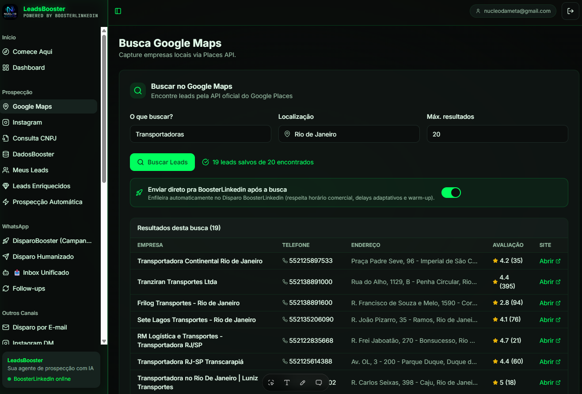Click company name Transportadora Continental Rio de Janeiro
582x394 pixels.
coord(200,261)
